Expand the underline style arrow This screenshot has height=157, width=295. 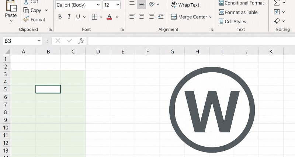click(x=84, y=17)
